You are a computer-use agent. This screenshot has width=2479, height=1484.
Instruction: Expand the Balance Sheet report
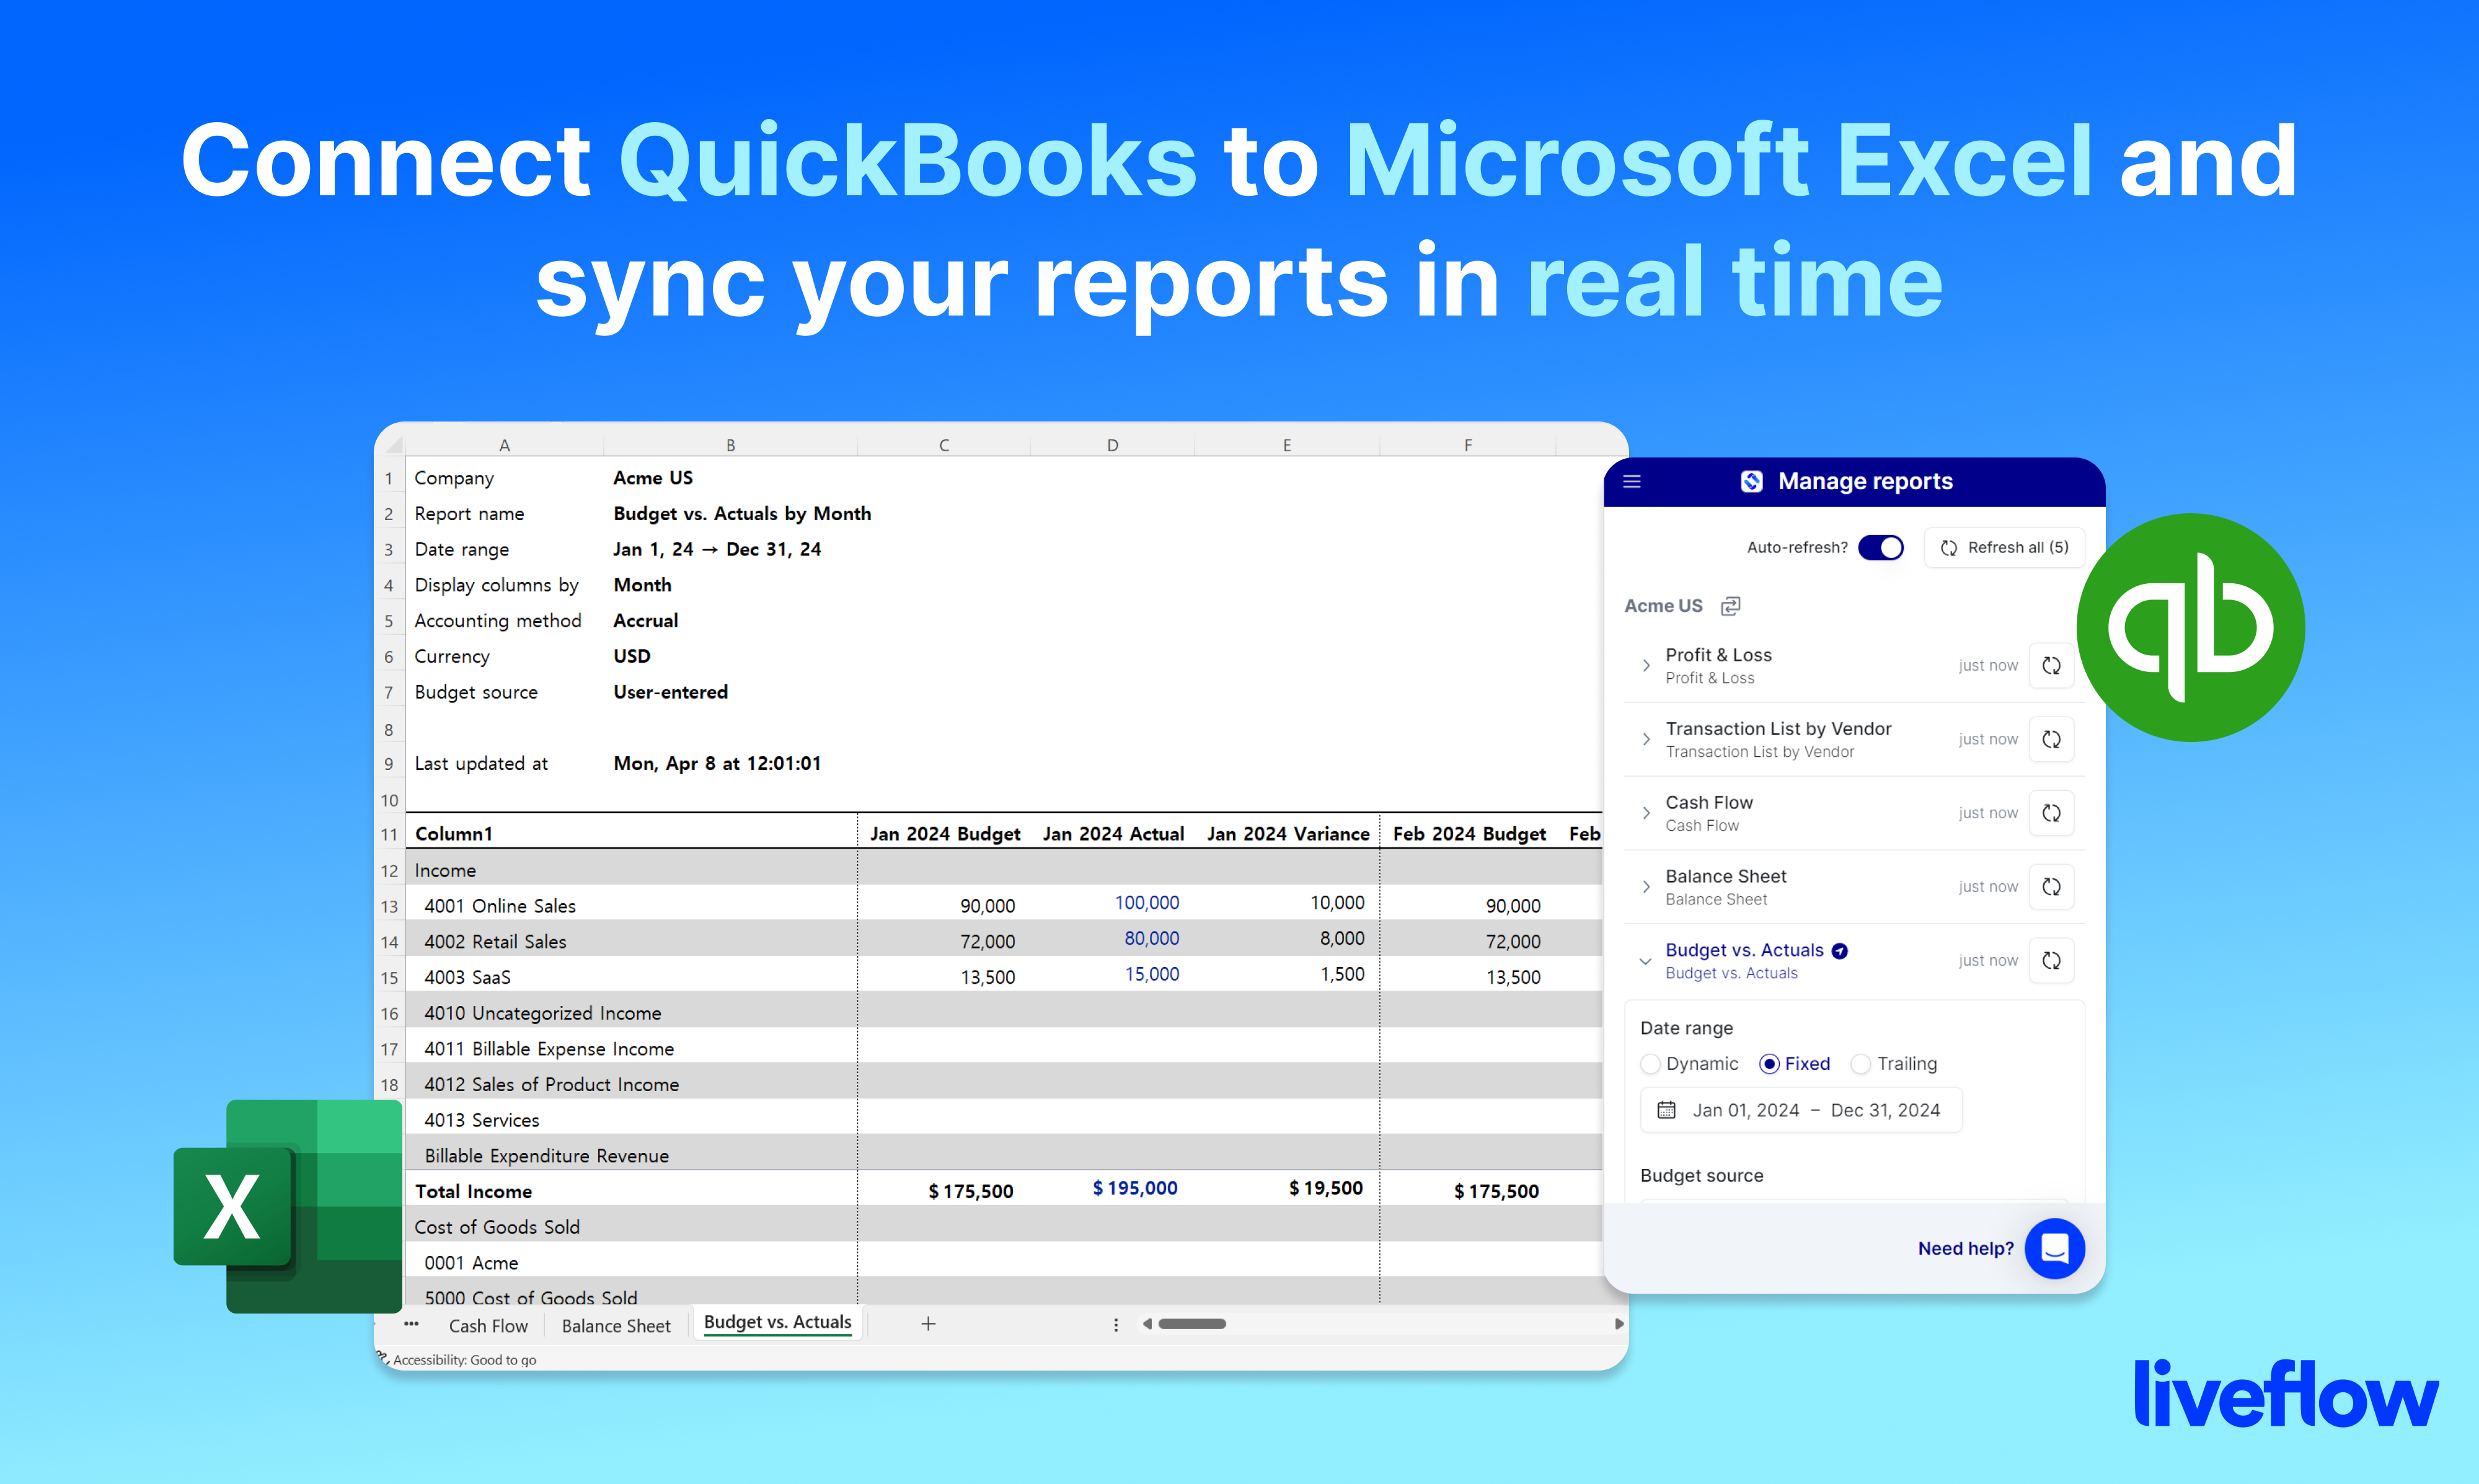click(x=1646, y=887)
